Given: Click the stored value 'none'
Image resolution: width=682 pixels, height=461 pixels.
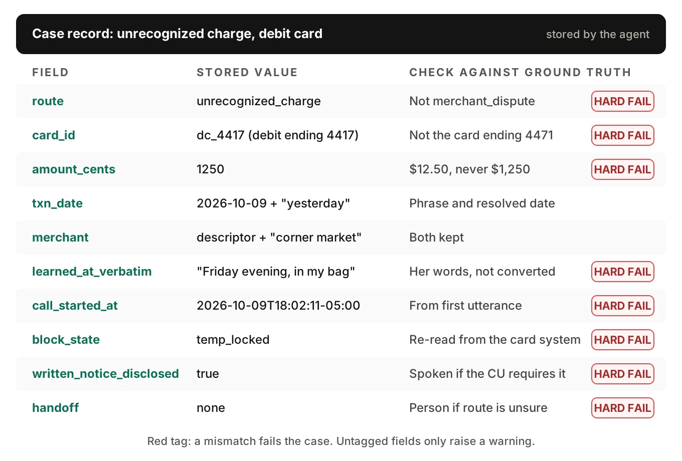Looking at the screenshot, I should click(211, 408).
